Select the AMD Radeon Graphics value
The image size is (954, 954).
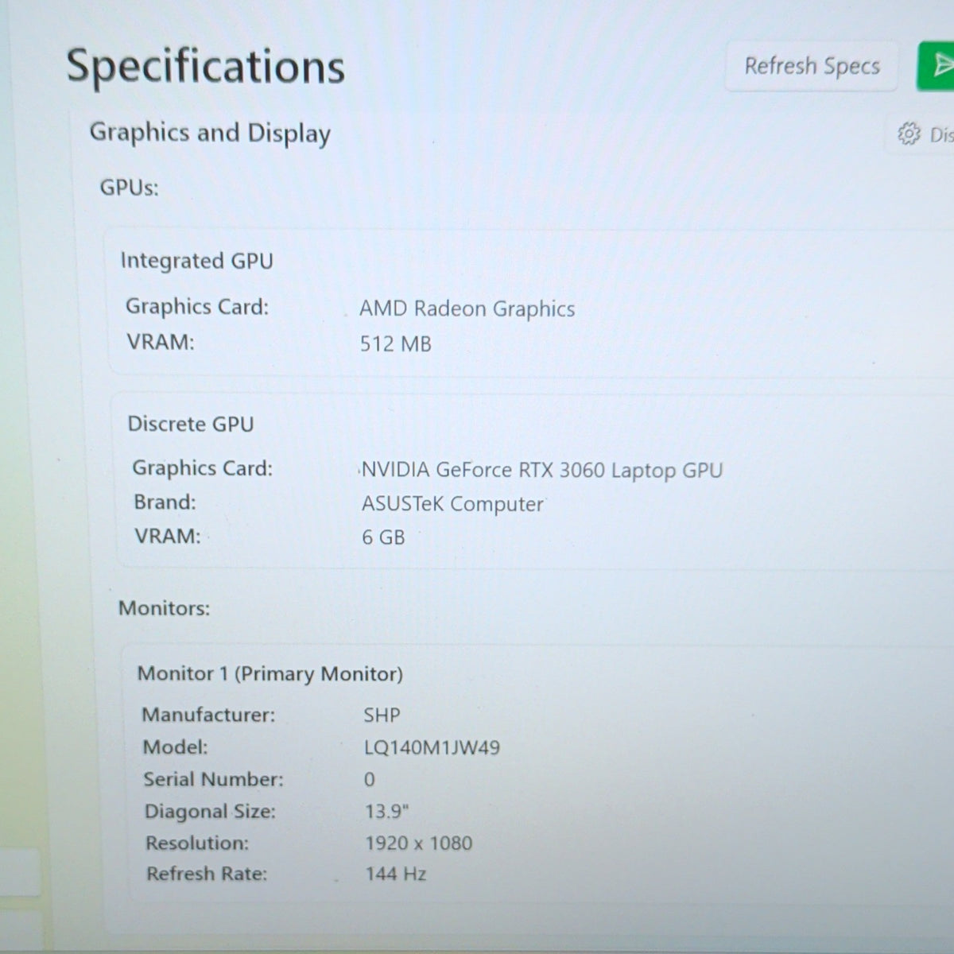tap(467, 308)
